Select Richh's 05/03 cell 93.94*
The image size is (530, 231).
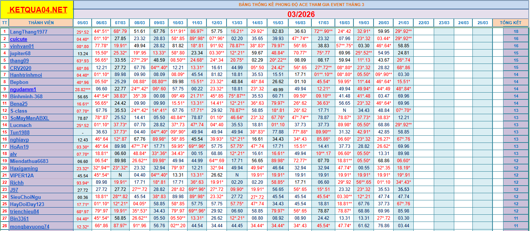(83, 183)
